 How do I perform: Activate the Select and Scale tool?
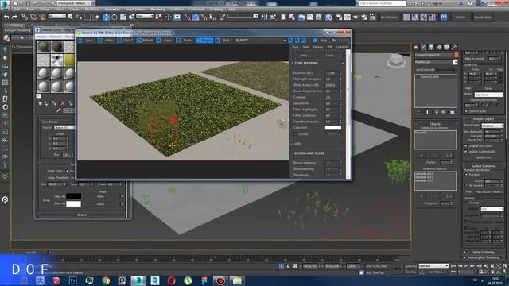pos(123,17)
